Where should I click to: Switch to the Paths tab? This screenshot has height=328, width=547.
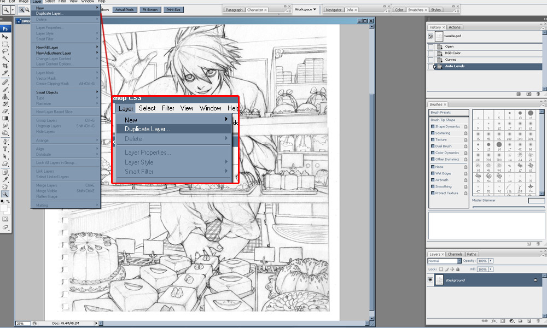(472, 254)
